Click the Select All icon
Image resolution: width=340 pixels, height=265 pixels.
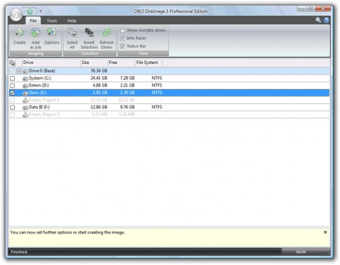[x=72, y=33]
